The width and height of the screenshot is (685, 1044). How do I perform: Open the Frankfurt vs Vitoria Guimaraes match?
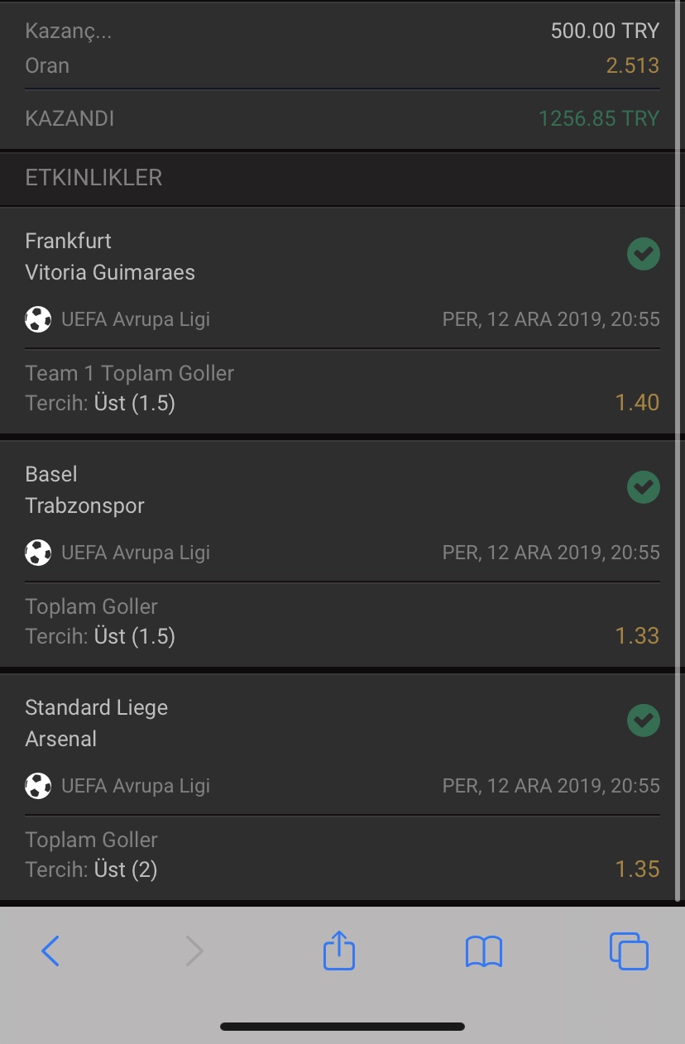pyautogui.click(x=110, y=256)
